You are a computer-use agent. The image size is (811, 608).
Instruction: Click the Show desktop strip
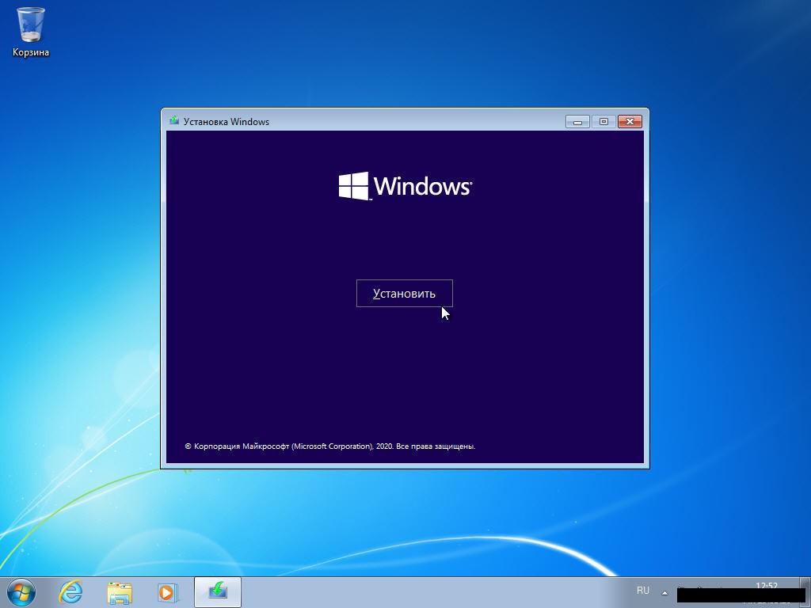pos(806,592)
